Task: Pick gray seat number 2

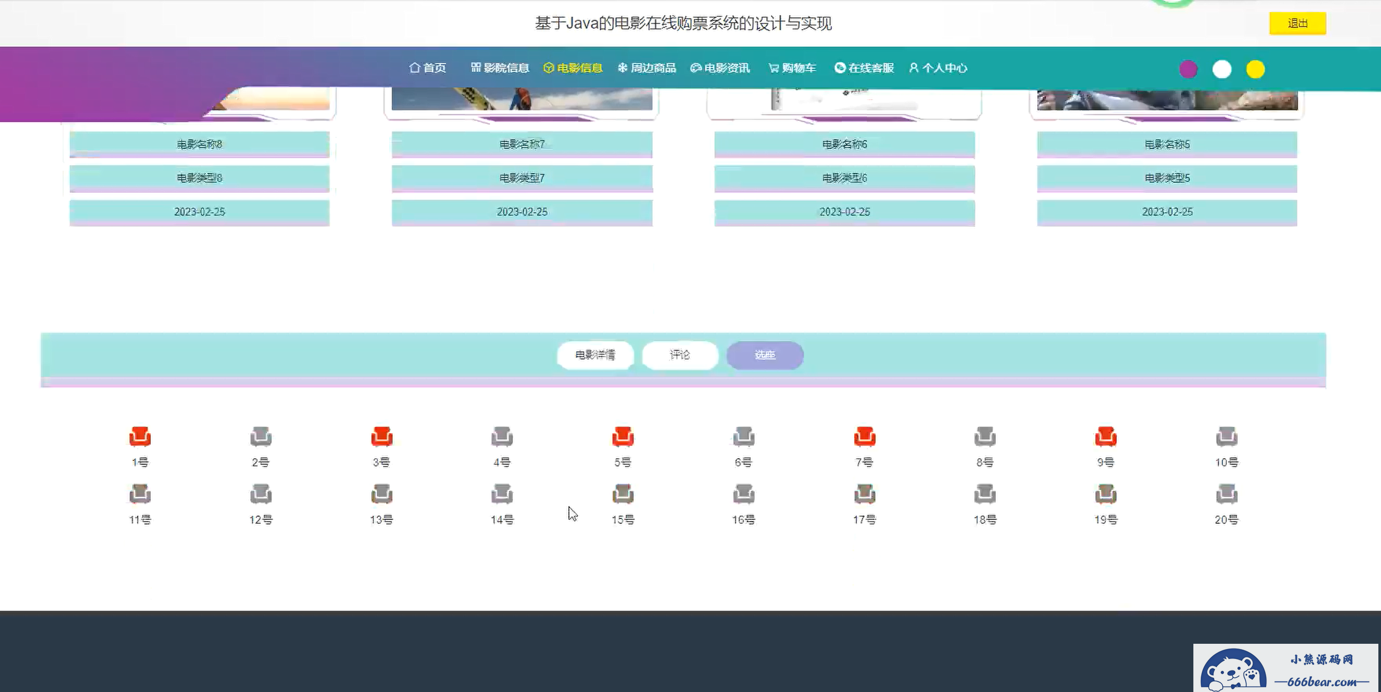Action: click(x=260, y=437)
